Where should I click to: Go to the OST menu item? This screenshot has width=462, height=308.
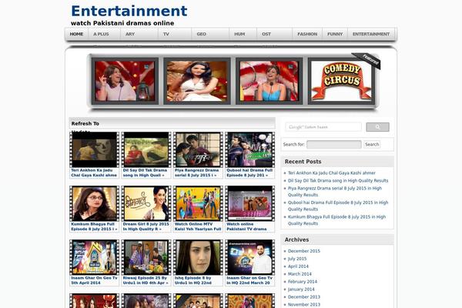point(266,34)
